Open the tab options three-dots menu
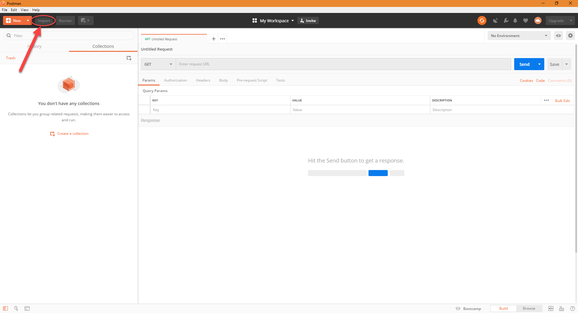Screen dimensions: 578x313 [x=222, y=39]
